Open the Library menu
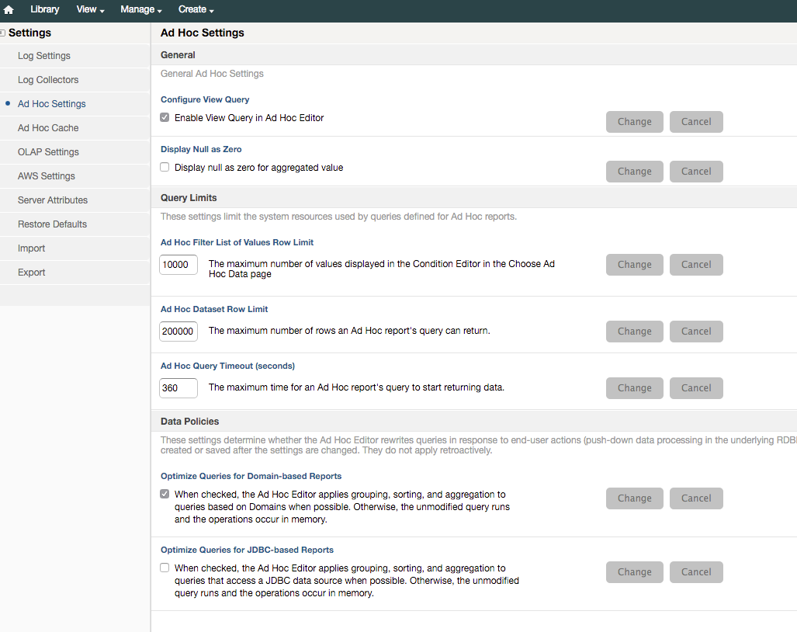This screenshot has width=797, height=632. [44, 9]
